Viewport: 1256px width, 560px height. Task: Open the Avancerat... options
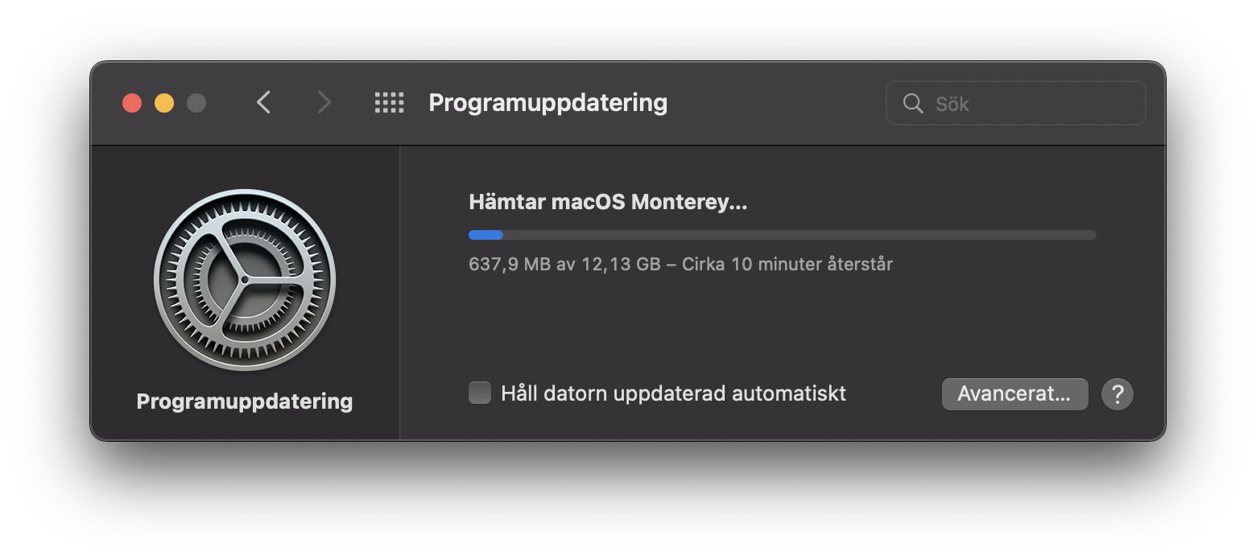coord(1014,394)
